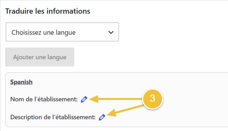The width and height of the screenshot is (228, 131).
Task: Open the underlined Spanish heading link
Action: click(21, 82)
